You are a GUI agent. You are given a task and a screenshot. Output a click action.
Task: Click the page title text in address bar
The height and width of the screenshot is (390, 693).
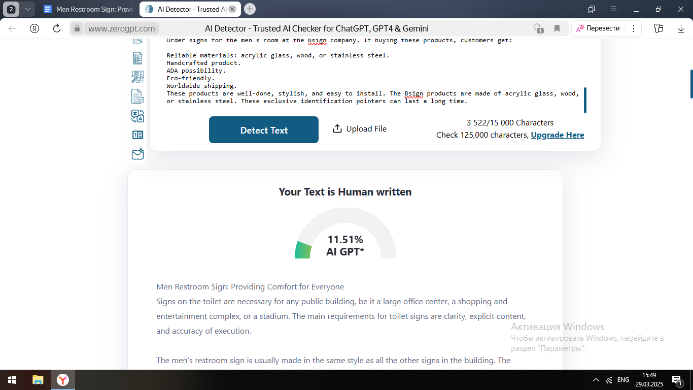click(317, 28)
